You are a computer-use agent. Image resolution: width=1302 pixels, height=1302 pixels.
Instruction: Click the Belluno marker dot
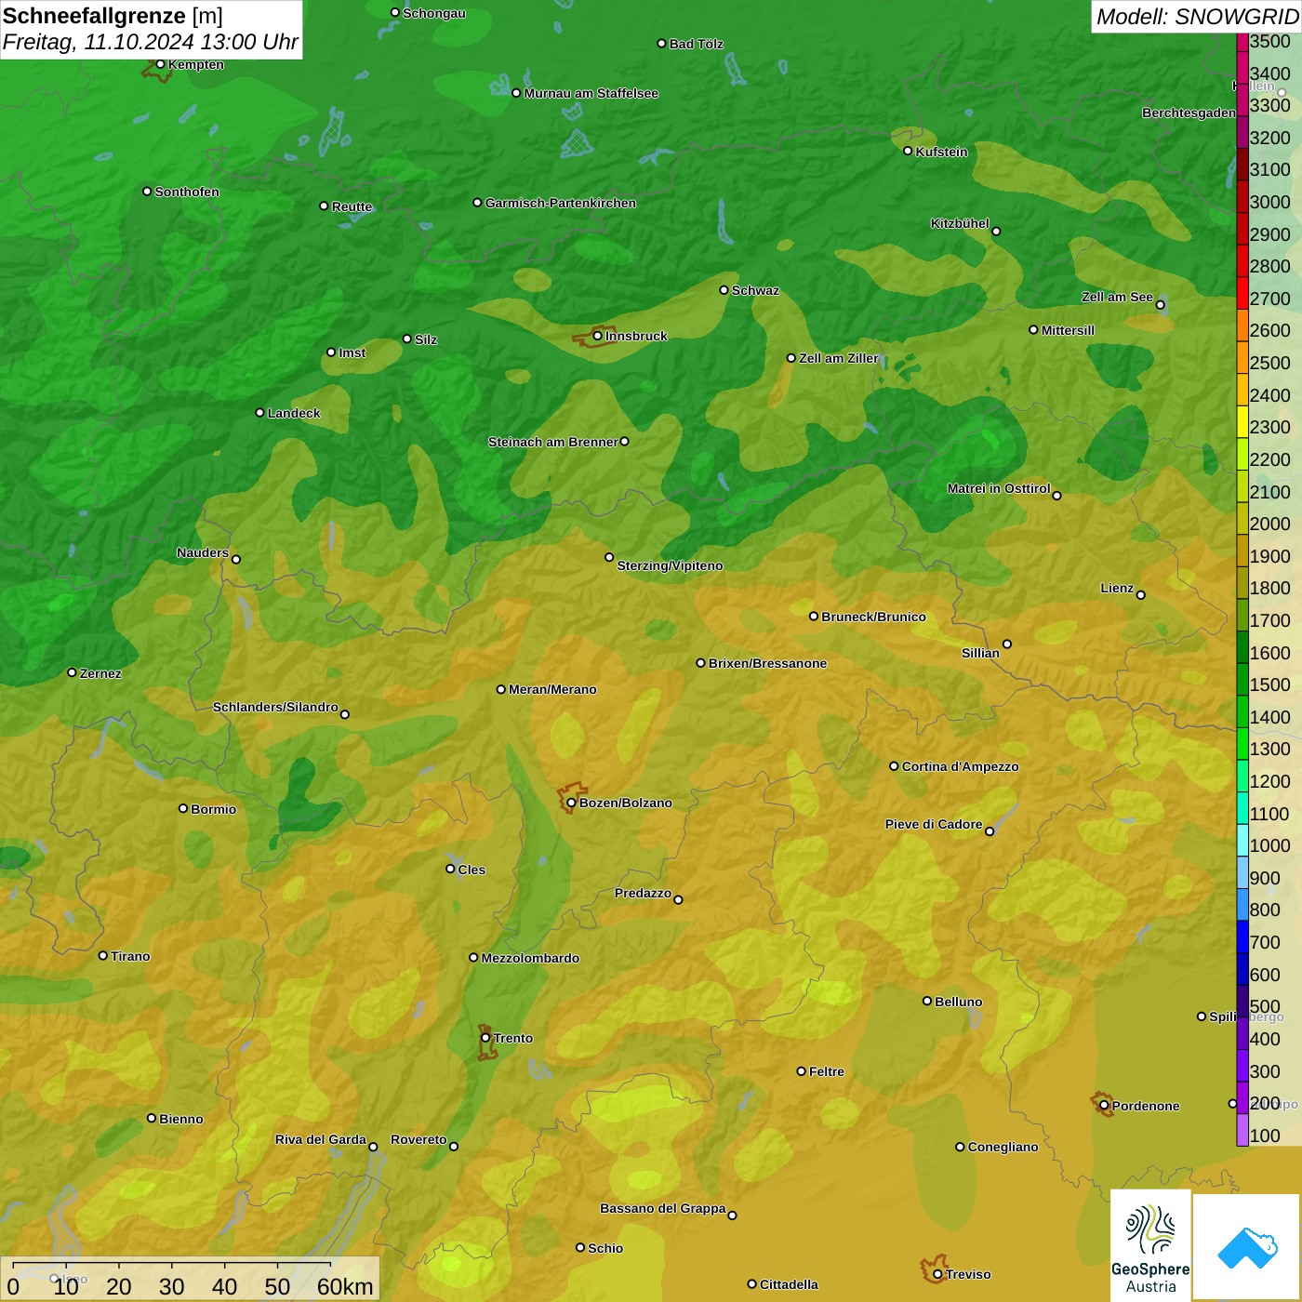[x=927, y=1001]
